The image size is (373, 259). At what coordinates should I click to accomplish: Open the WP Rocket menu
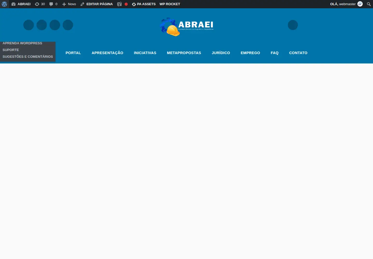[x=170, y=4]
